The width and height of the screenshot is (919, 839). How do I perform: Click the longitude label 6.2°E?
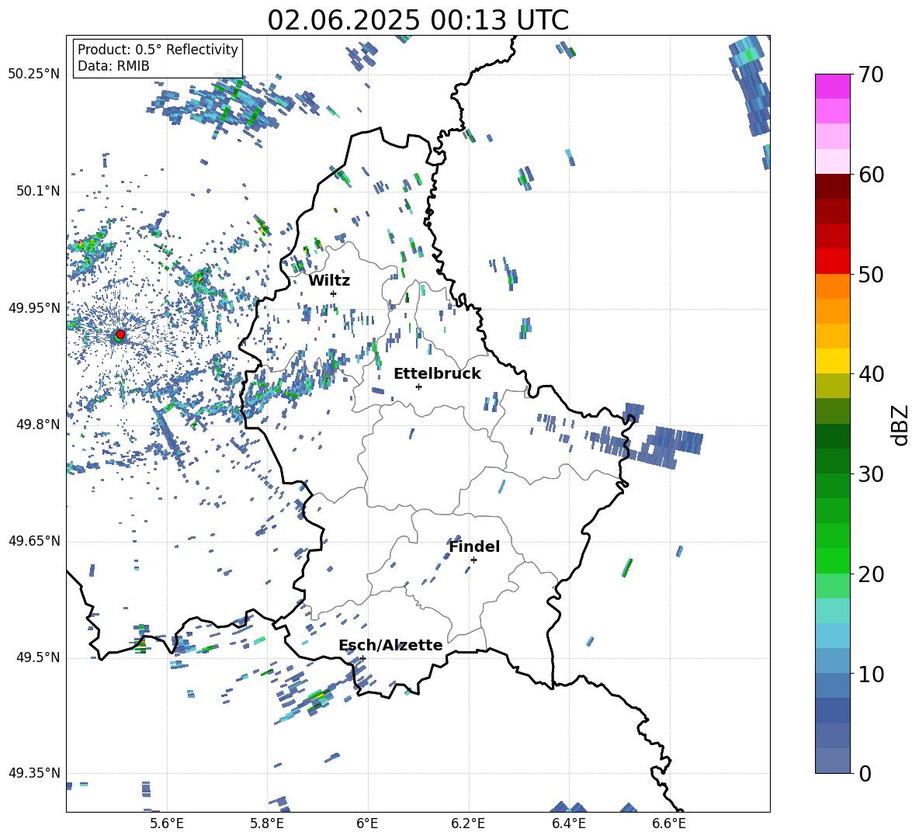[x=468, y=823]
